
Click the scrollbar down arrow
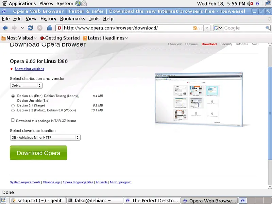point(270,187)
